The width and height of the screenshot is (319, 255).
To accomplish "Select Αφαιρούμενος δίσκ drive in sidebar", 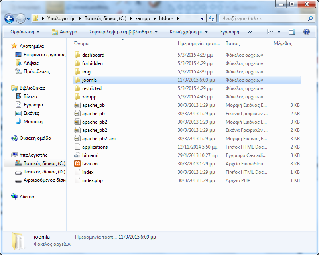I will tap(44, 180).
